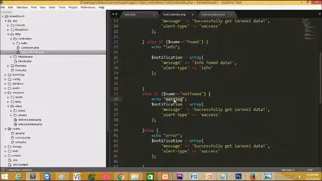This screenshot has width=322, height=181.
Task: Click Tab Size setting in status bar
Action: [x=288, y=170]
